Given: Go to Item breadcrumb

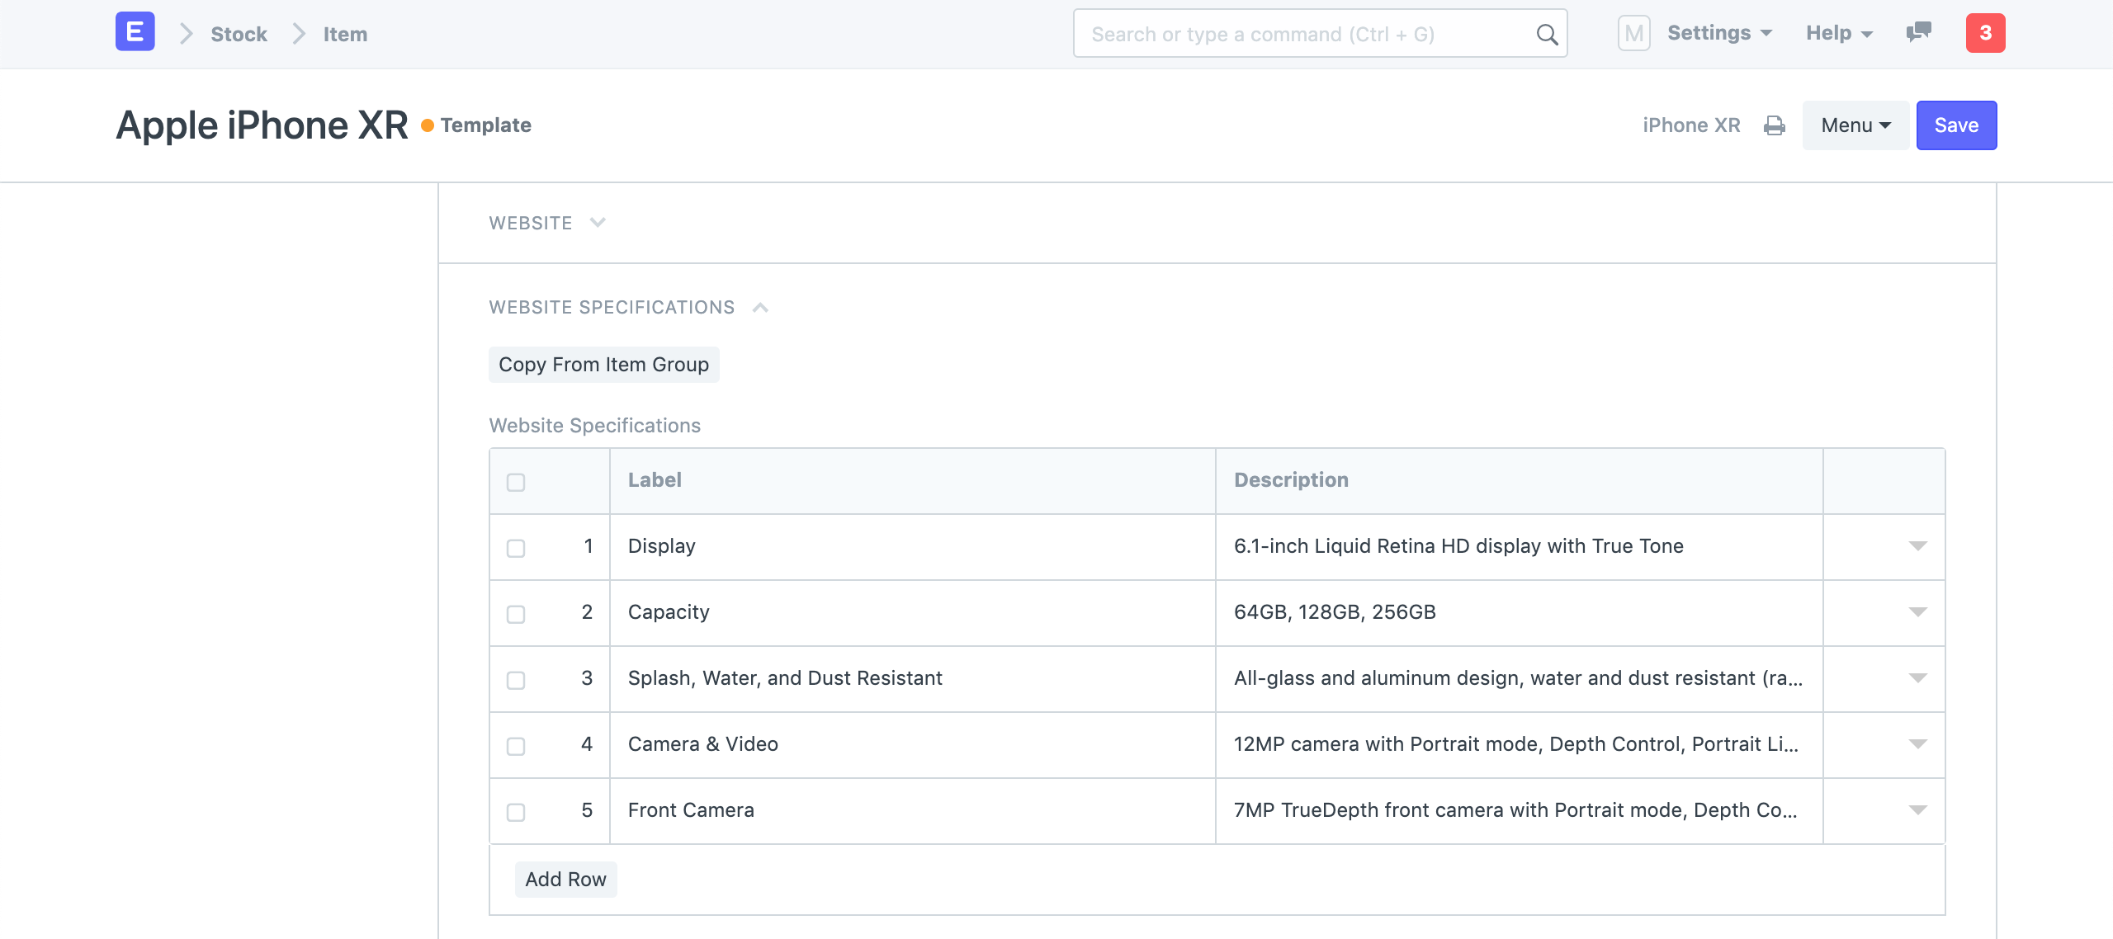Looking at the screenshot, I should [x=345, y=34].
